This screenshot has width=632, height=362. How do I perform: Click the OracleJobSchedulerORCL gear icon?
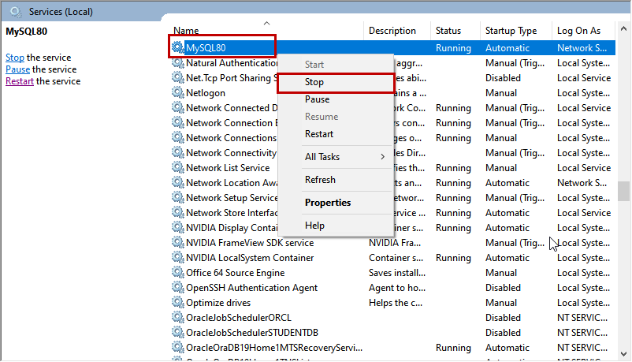coord(178,318)
